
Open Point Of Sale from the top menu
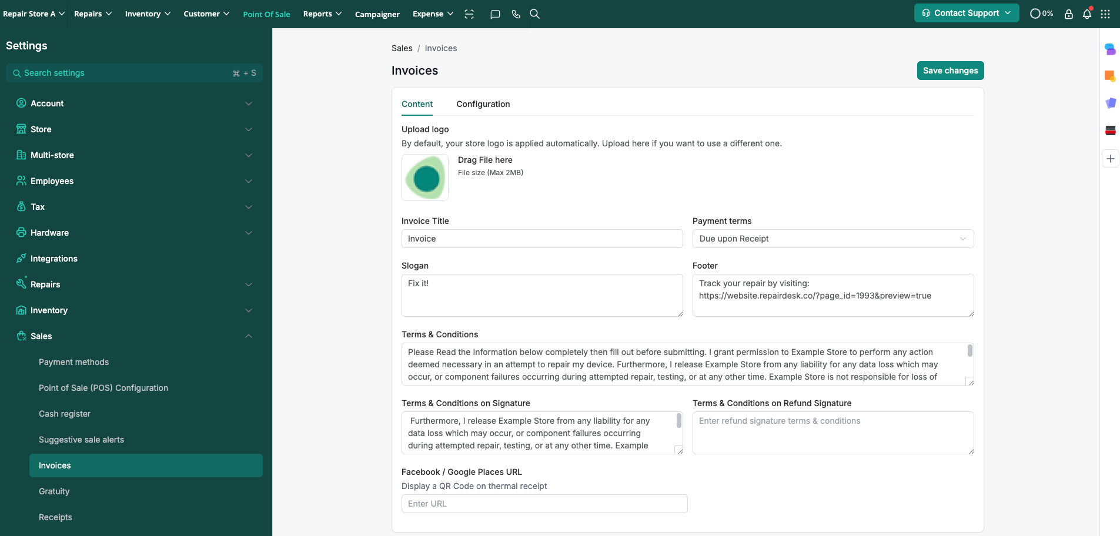(266, 14)
